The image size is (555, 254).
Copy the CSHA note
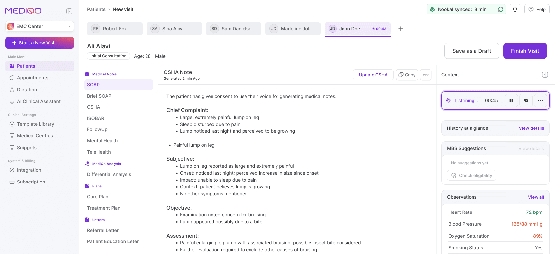(407, 75)
